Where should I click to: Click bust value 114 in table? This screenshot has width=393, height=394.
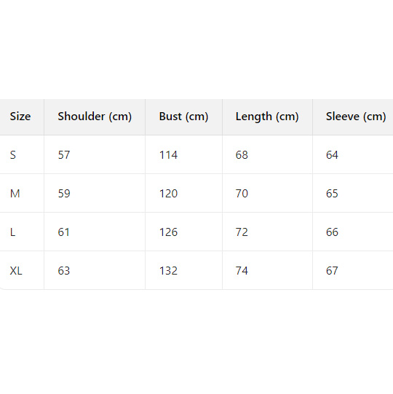168,155
